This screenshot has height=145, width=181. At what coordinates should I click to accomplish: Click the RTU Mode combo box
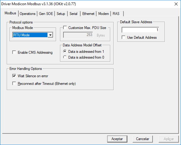point(33,35)
